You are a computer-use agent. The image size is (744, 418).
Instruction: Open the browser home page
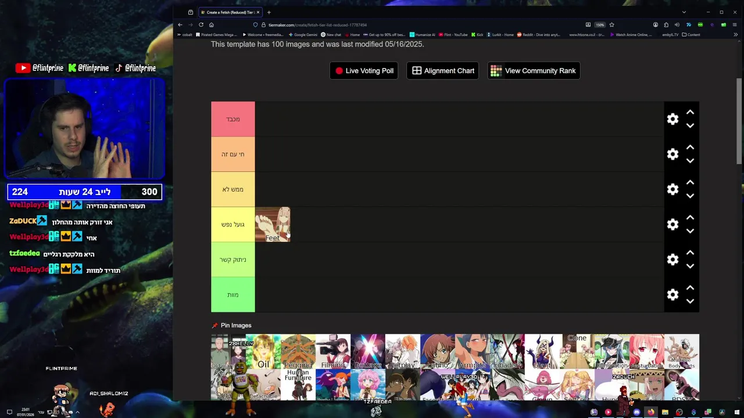tap(212, 25)
